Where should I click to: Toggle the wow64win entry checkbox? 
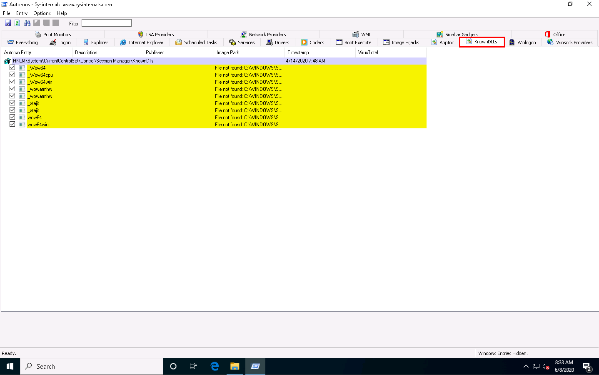click(12, 124)
